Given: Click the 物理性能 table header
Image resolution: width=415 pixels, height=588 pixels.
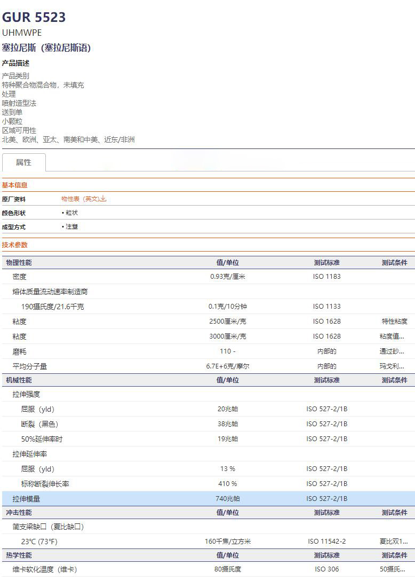Looking at the screenshot, I should click(x=19, y=263).
